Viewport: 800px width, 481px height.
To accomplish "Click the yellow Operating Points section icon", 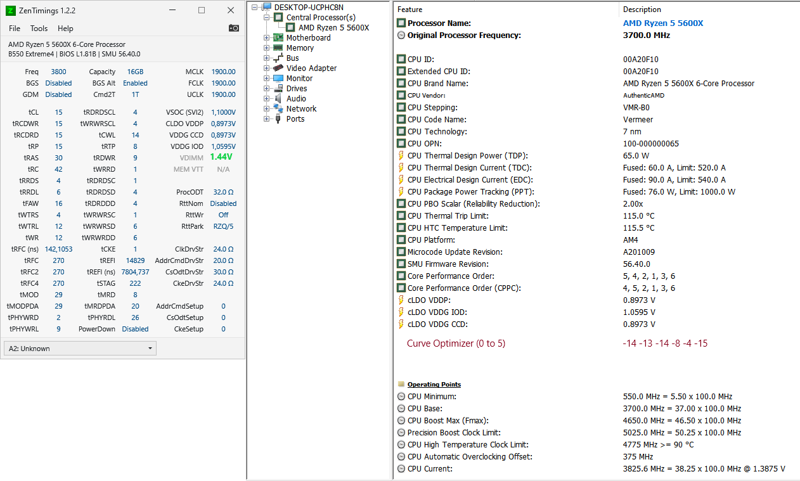I will [x=401, y=384].
